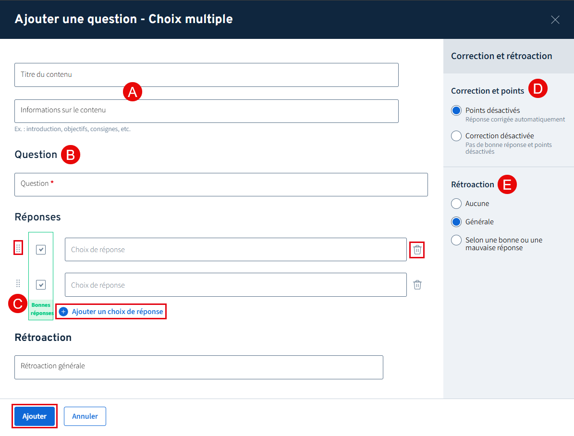
Task: Toggle first answer's correct-answer checkbox
Action: pyautogui.click(x=41, y=249)
